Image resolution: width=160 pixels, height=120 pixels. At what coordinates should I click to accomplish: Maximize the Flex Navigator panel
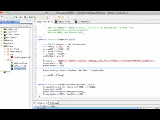point(31,21)
